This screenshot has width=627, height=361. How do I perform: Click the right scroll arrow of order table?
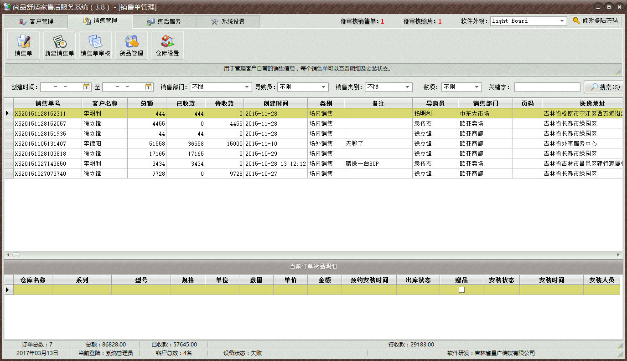[x=619, y=255]
